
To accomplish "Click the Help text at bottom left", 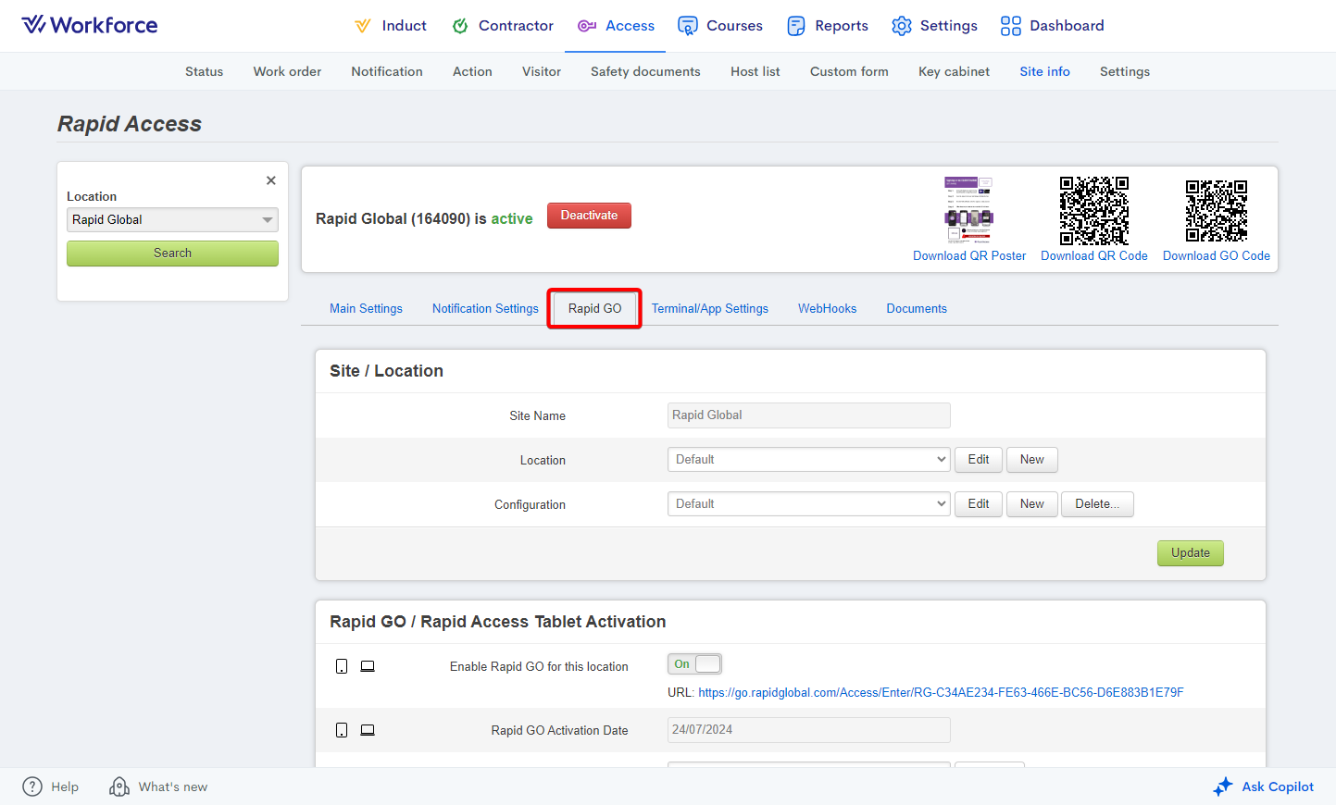I will [x=65, y=787].
